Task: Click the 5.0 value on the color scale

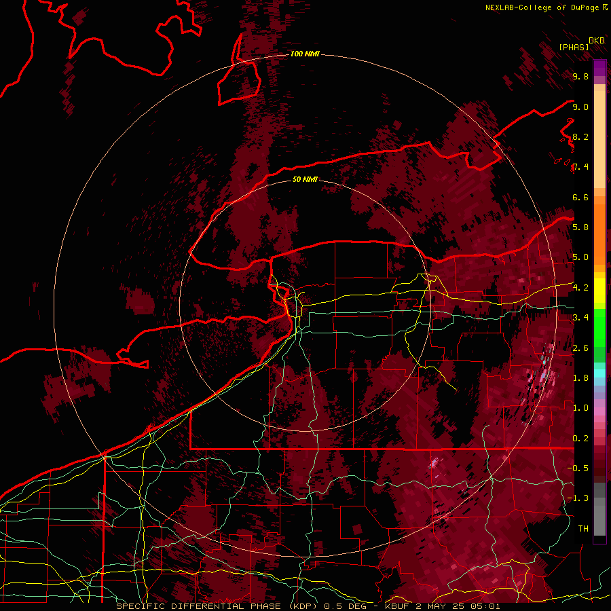Action: point(580,257)
